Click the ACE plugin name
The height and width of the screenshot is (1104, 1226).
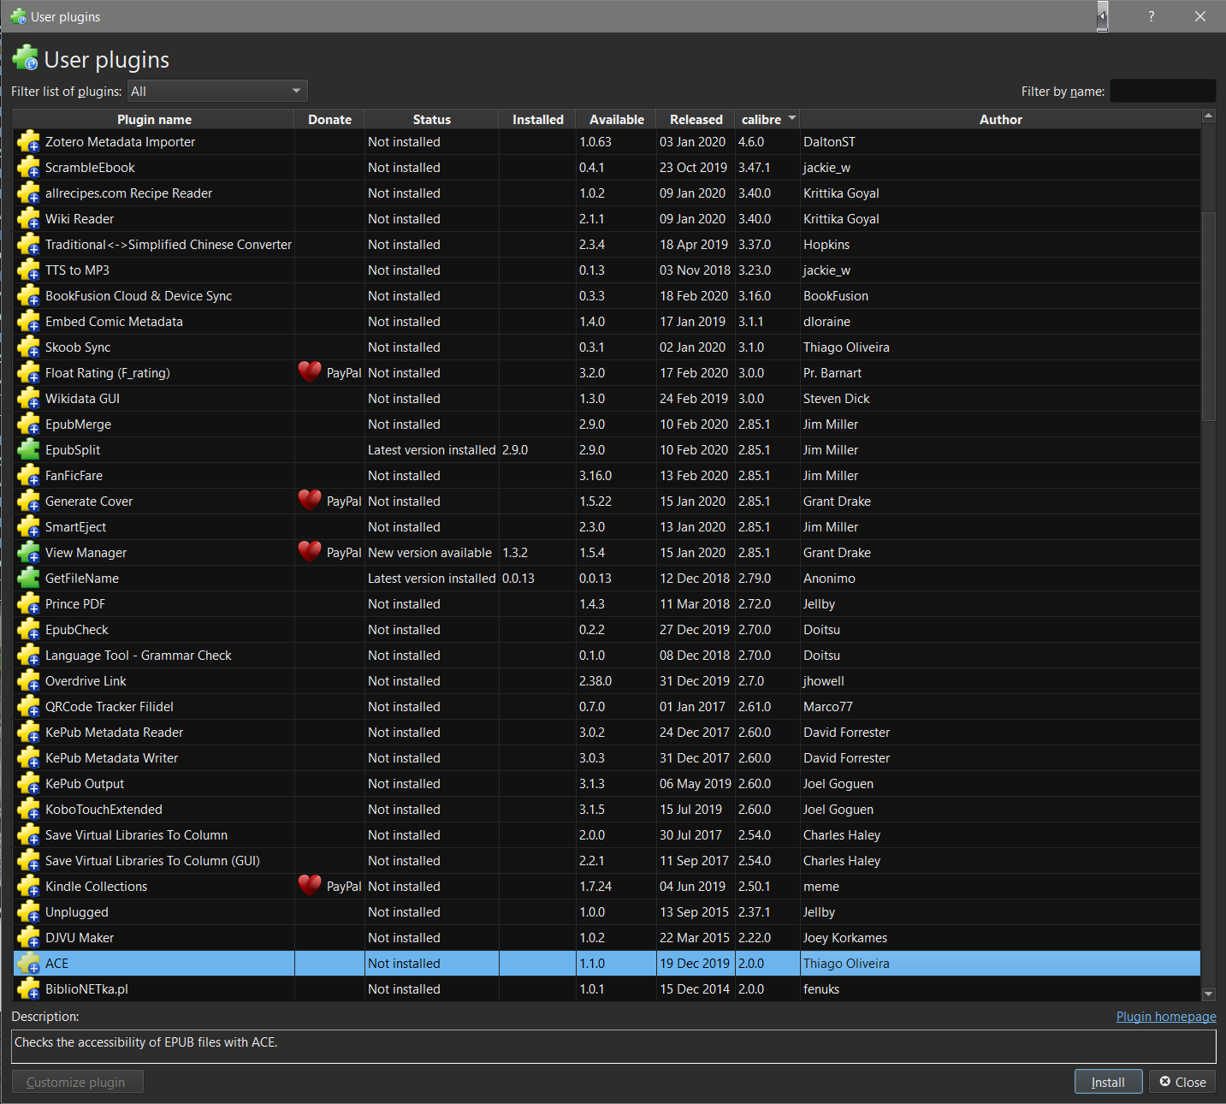pos(56,964)
